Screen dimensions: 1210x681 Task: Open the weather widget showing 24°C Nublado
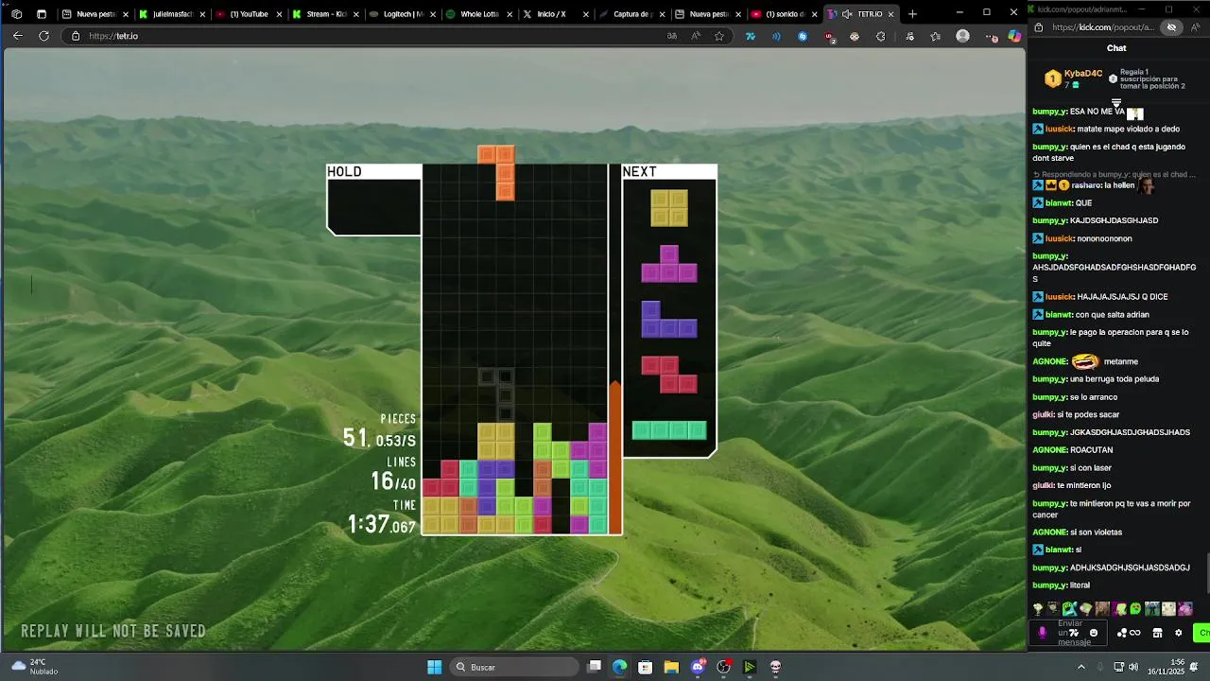[x=35, y=667]
